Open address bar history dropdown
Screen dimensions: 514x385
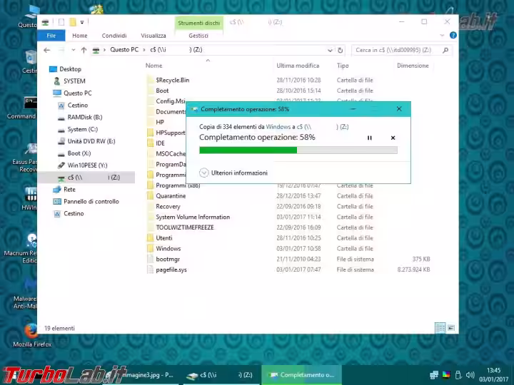point(330,50)
